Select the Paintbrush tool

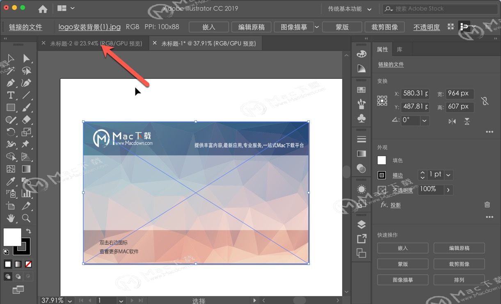[26, 108]
